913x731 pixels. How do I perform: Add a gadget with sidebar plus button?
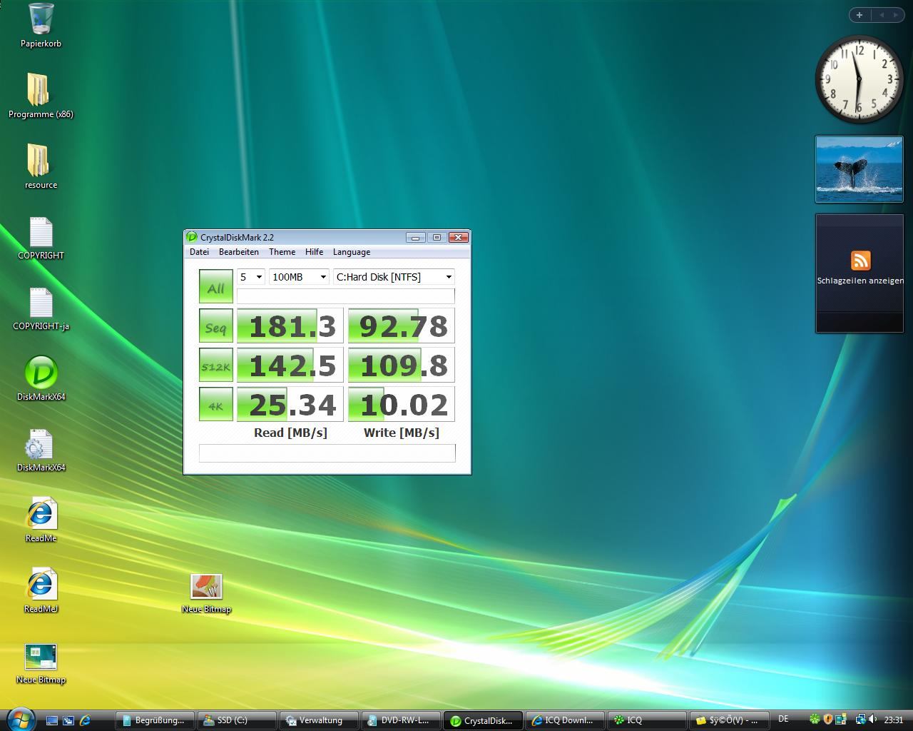click(860, 14)
